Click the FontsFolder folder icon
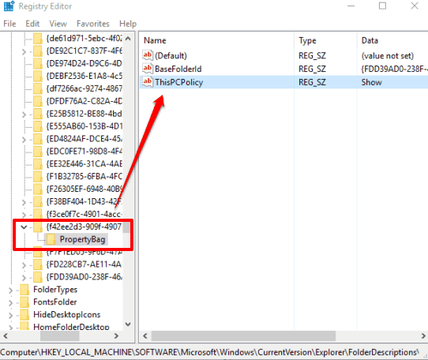The width and height of the screenshot is (428, 360). click(24, 302)
